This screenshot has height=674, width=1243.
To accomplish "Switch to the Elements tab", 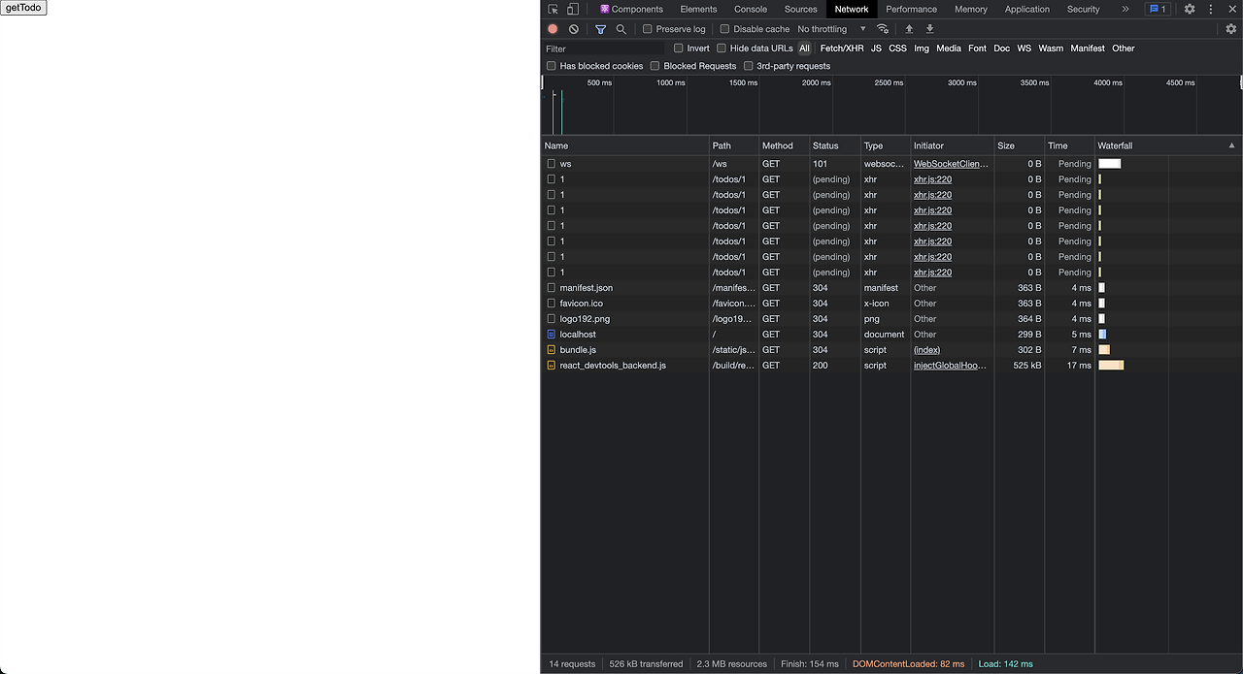I will coord(698,9).
